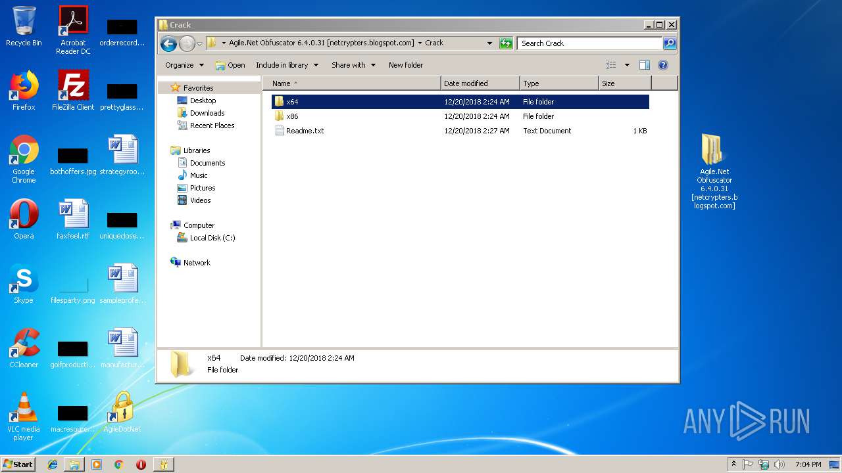
Task: Toggle the preview pane button
Action: [x=645, y=65]
